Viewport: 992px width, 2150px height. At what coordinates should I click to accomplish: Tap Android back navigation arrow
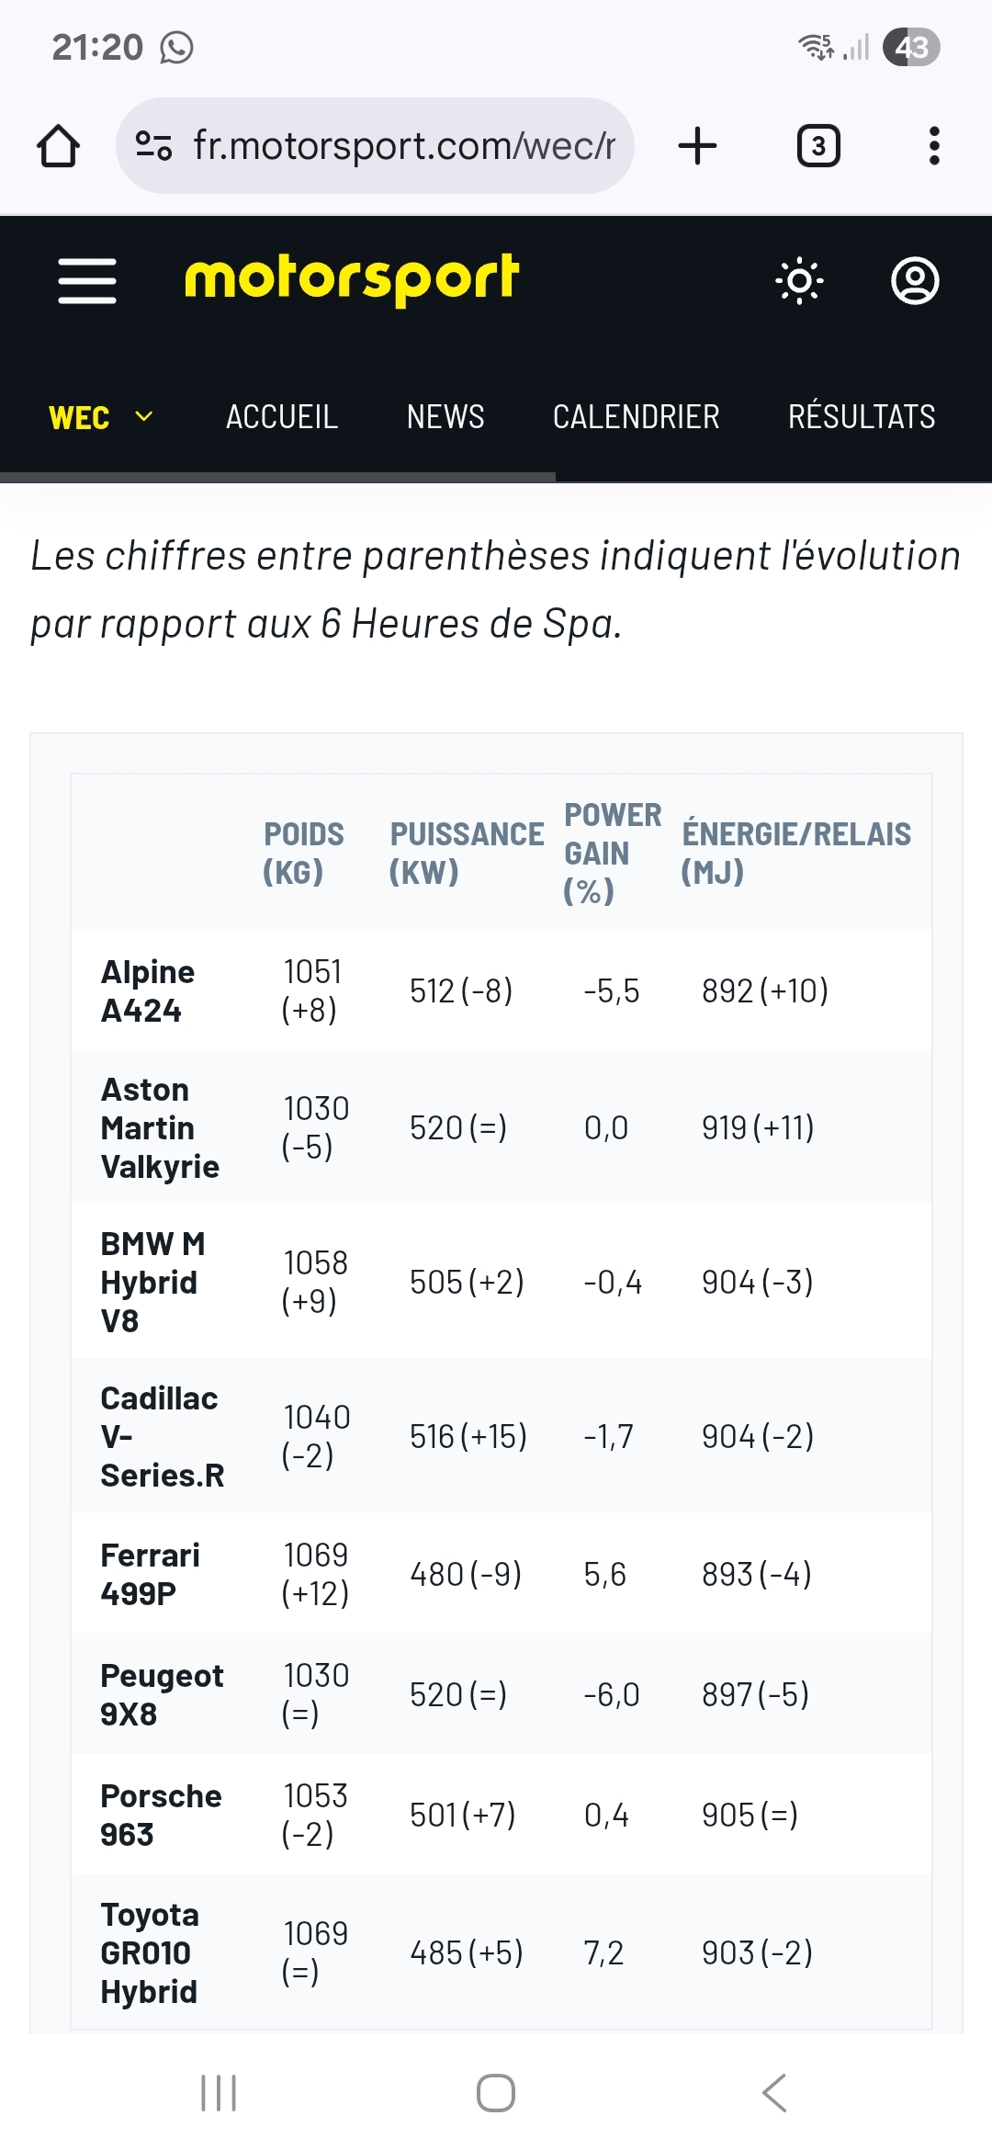pos(774,2093)
